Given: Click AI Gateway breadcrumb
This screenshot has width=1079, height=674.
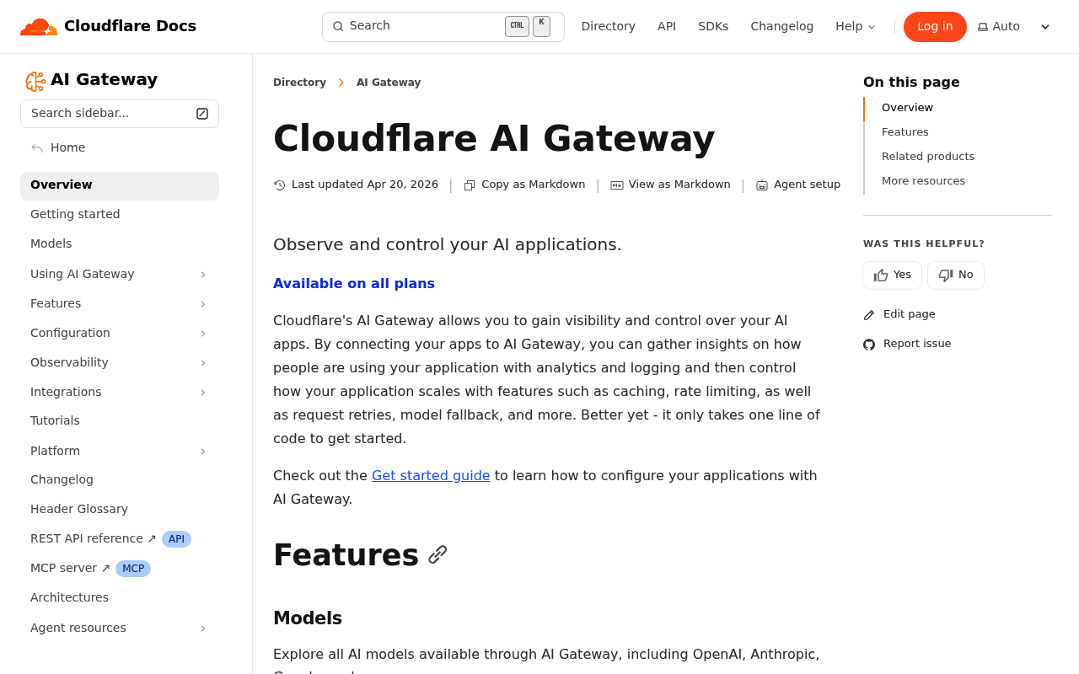Looking at the screenshot, I should [389, 83].
